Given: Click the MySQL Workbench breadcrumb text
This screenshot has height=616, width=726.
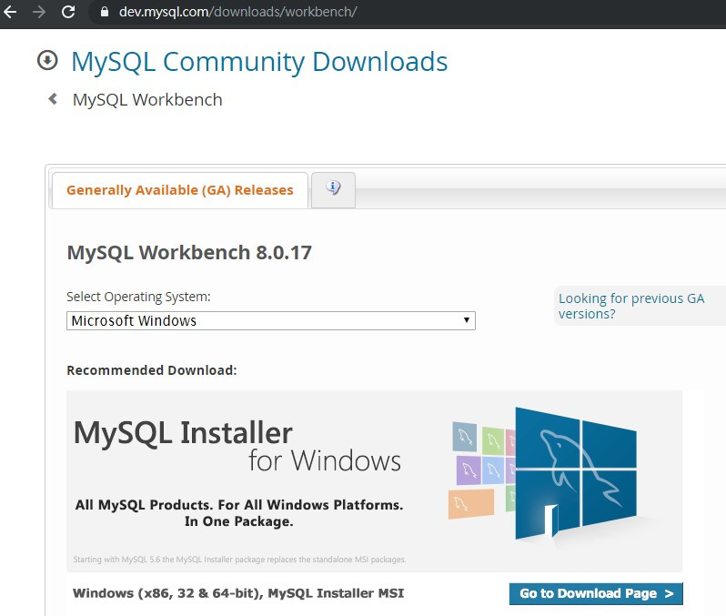Looking at the screenshot, I should 147,99.
